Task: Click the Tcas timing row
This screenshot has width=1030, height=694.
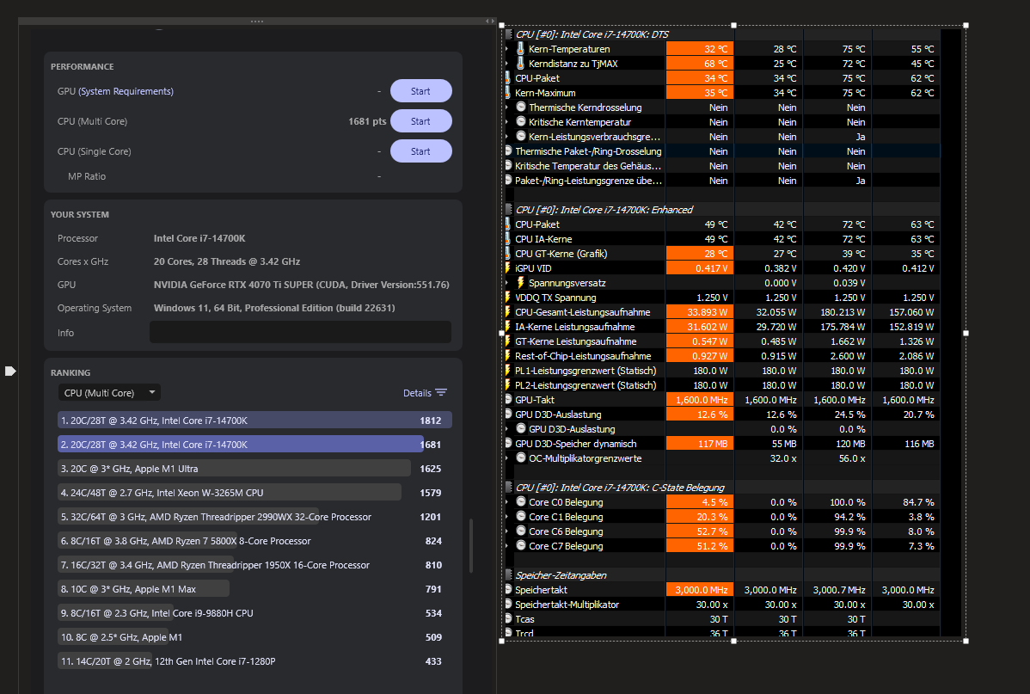Action: (x=722, y=619)
